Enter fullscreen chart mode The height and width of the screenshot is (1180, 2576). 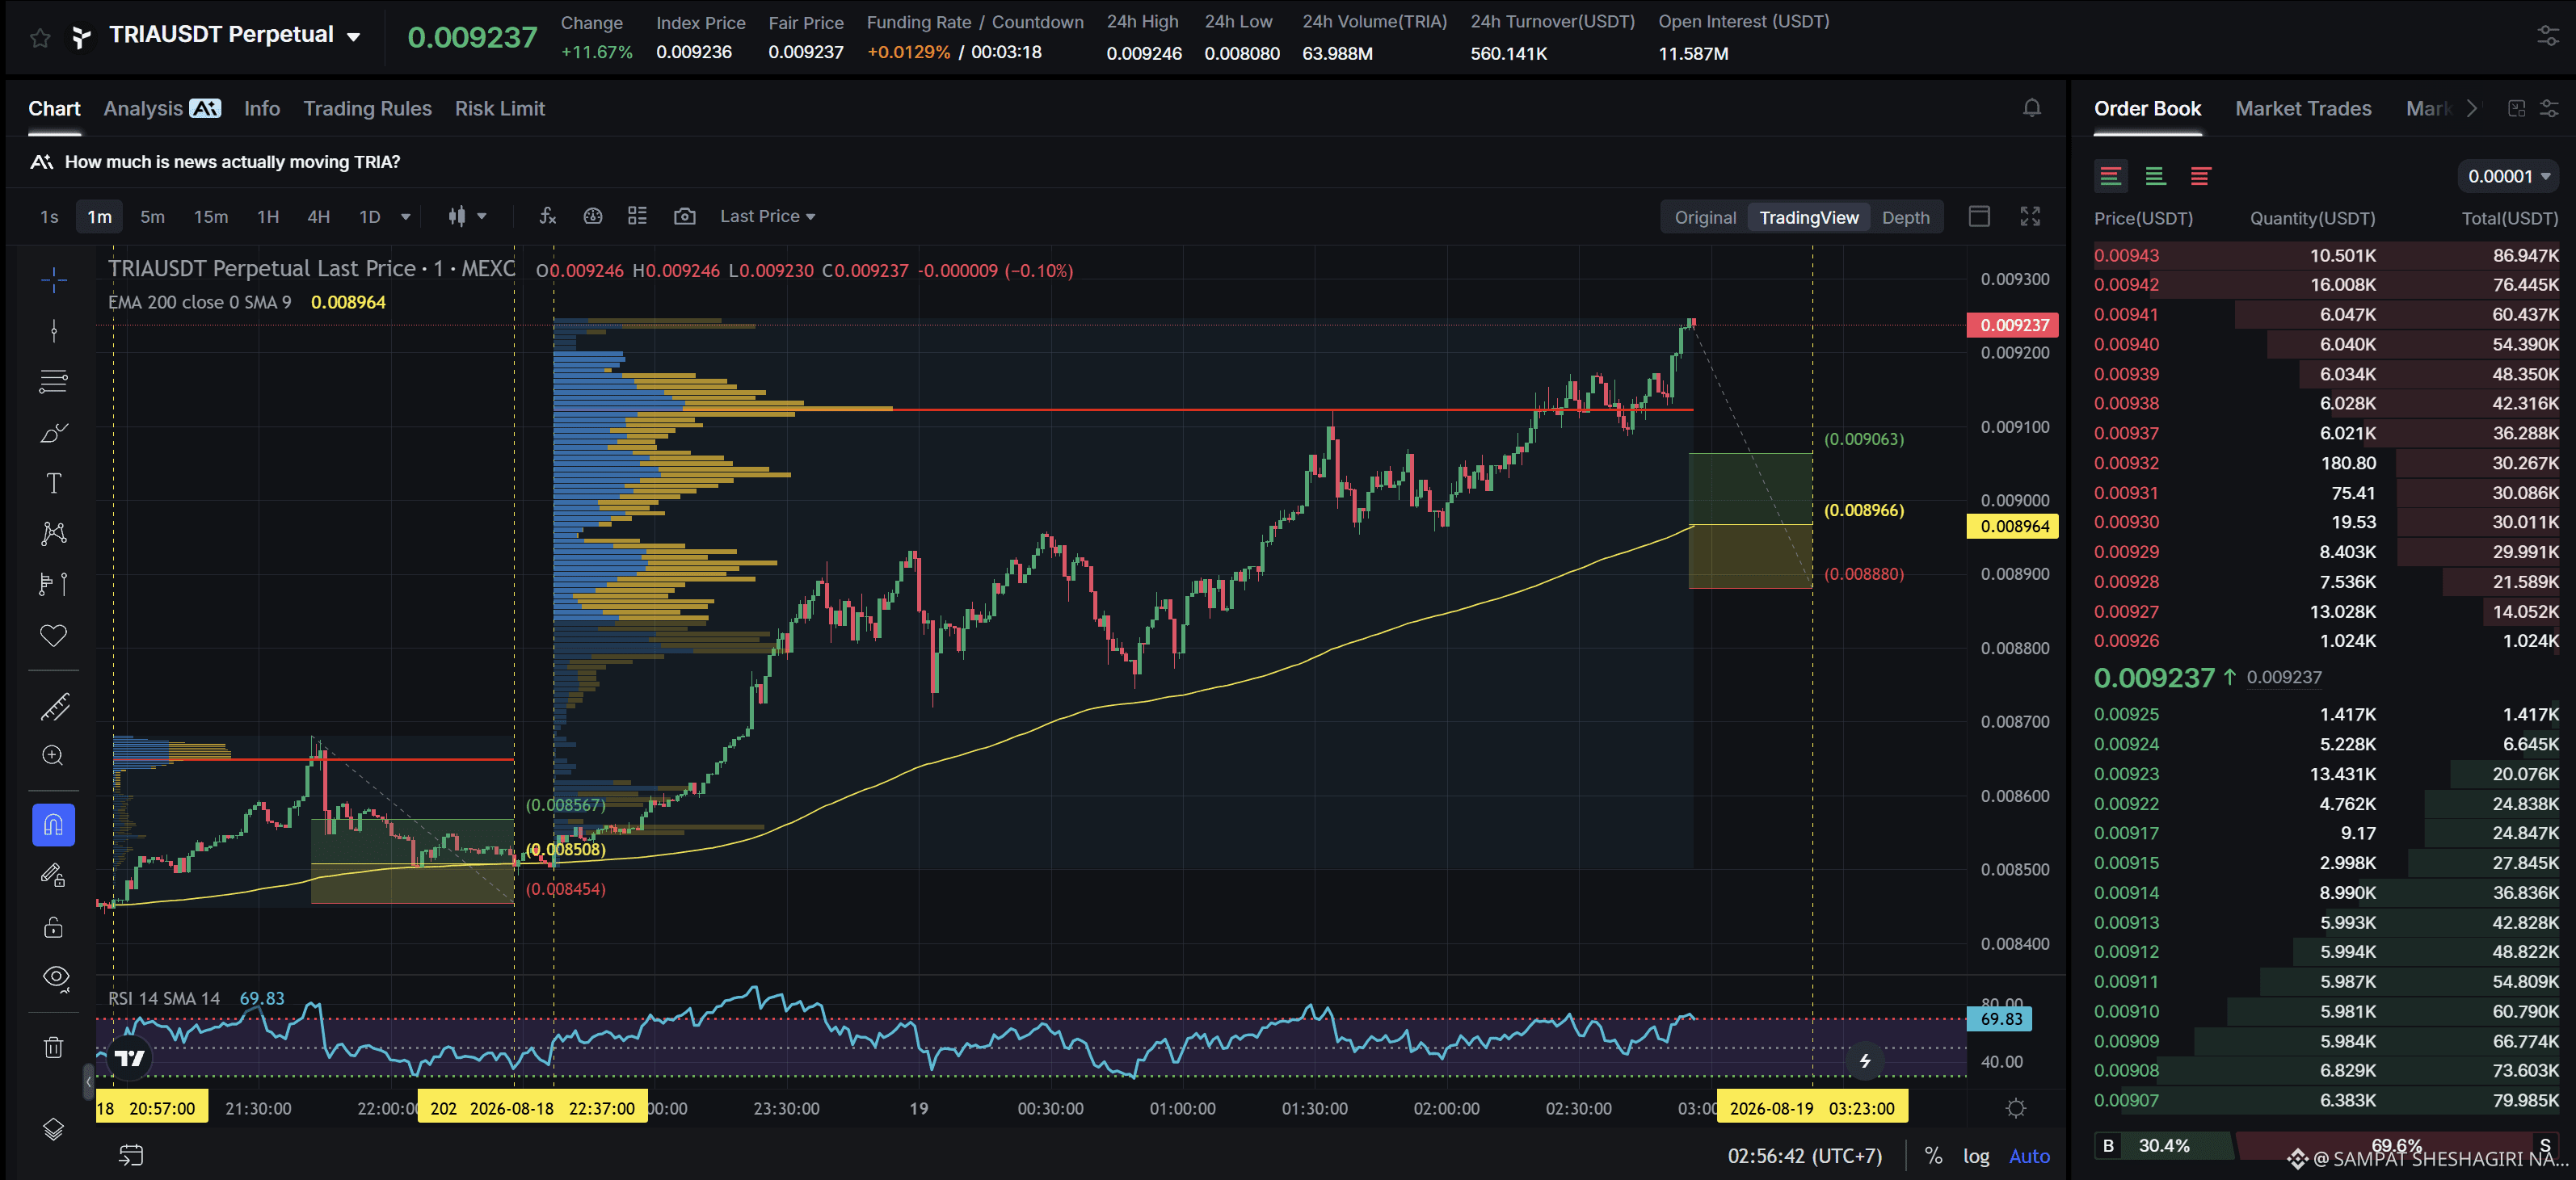click(2029, 216)
